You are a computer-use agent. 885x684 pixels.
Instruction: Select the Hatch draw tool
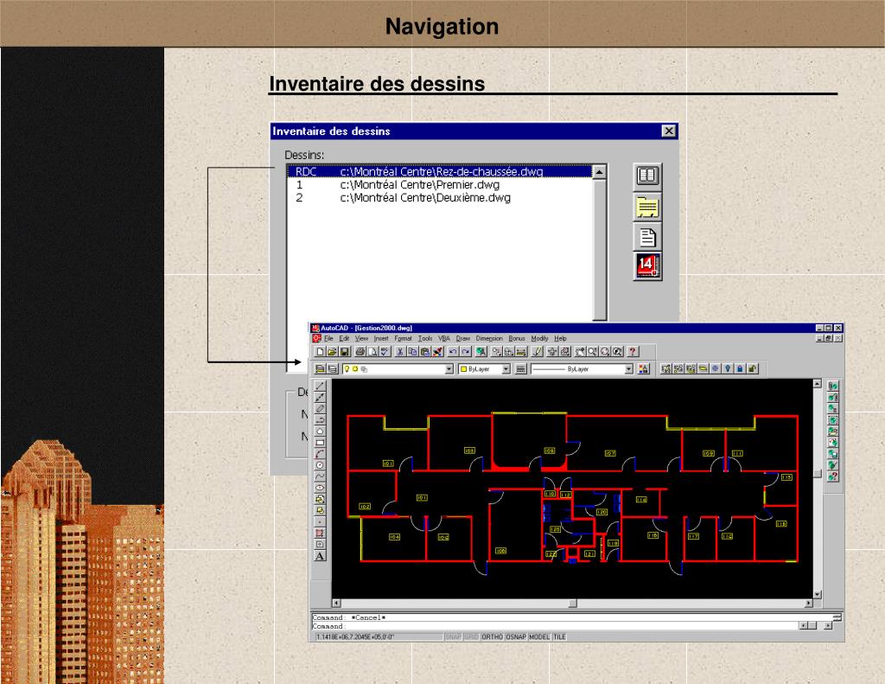pos(320,533)
